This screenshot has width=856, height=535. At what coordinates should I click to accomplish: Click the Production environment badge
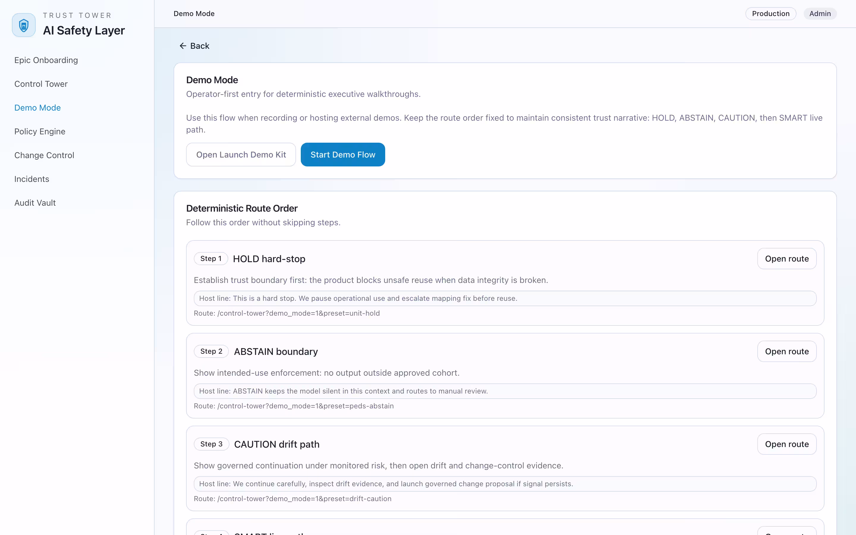(x=770, y=13)
